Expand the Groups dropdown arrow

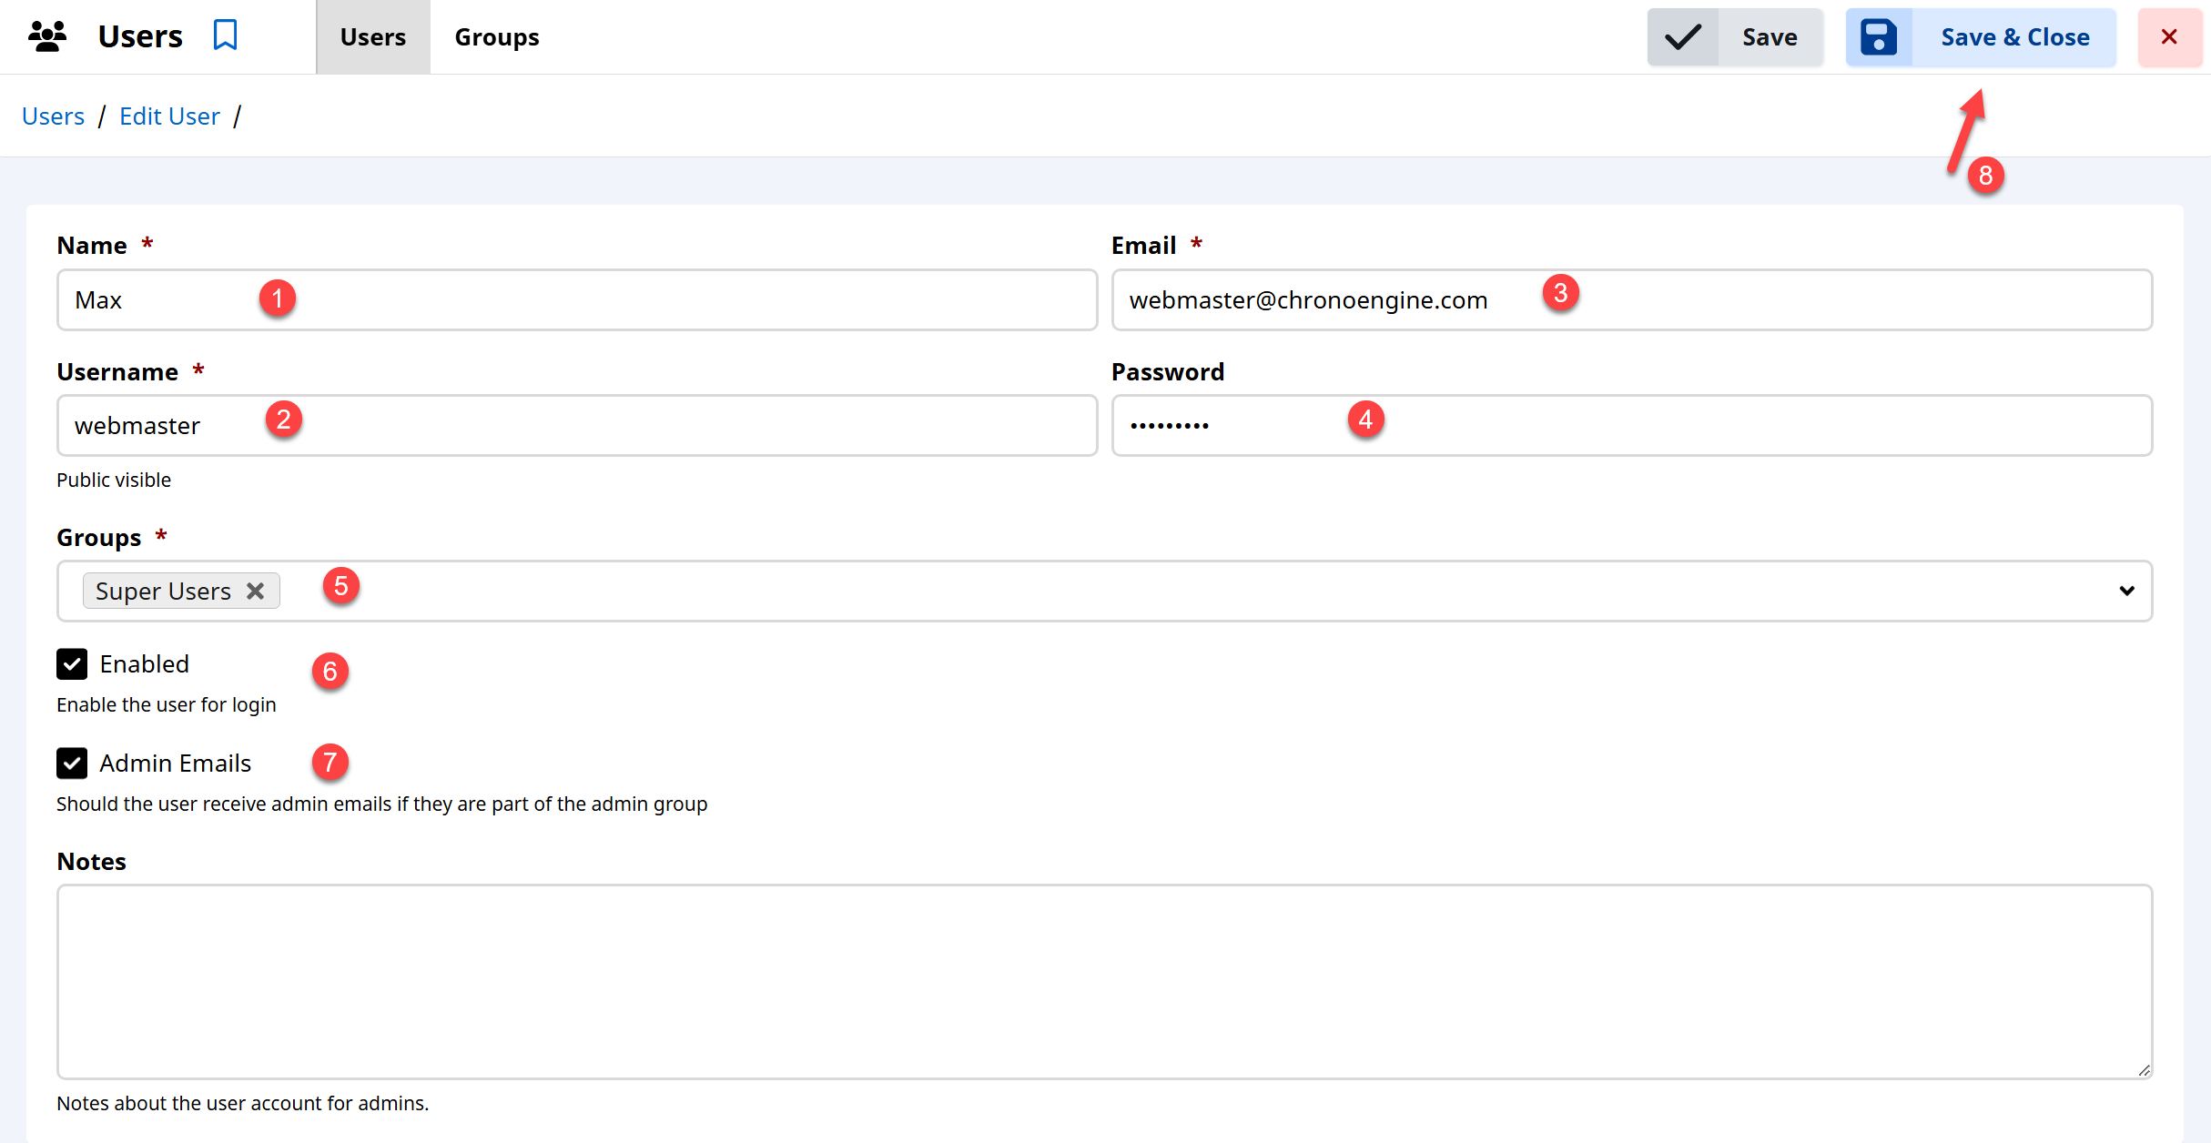click(2126, 591)
